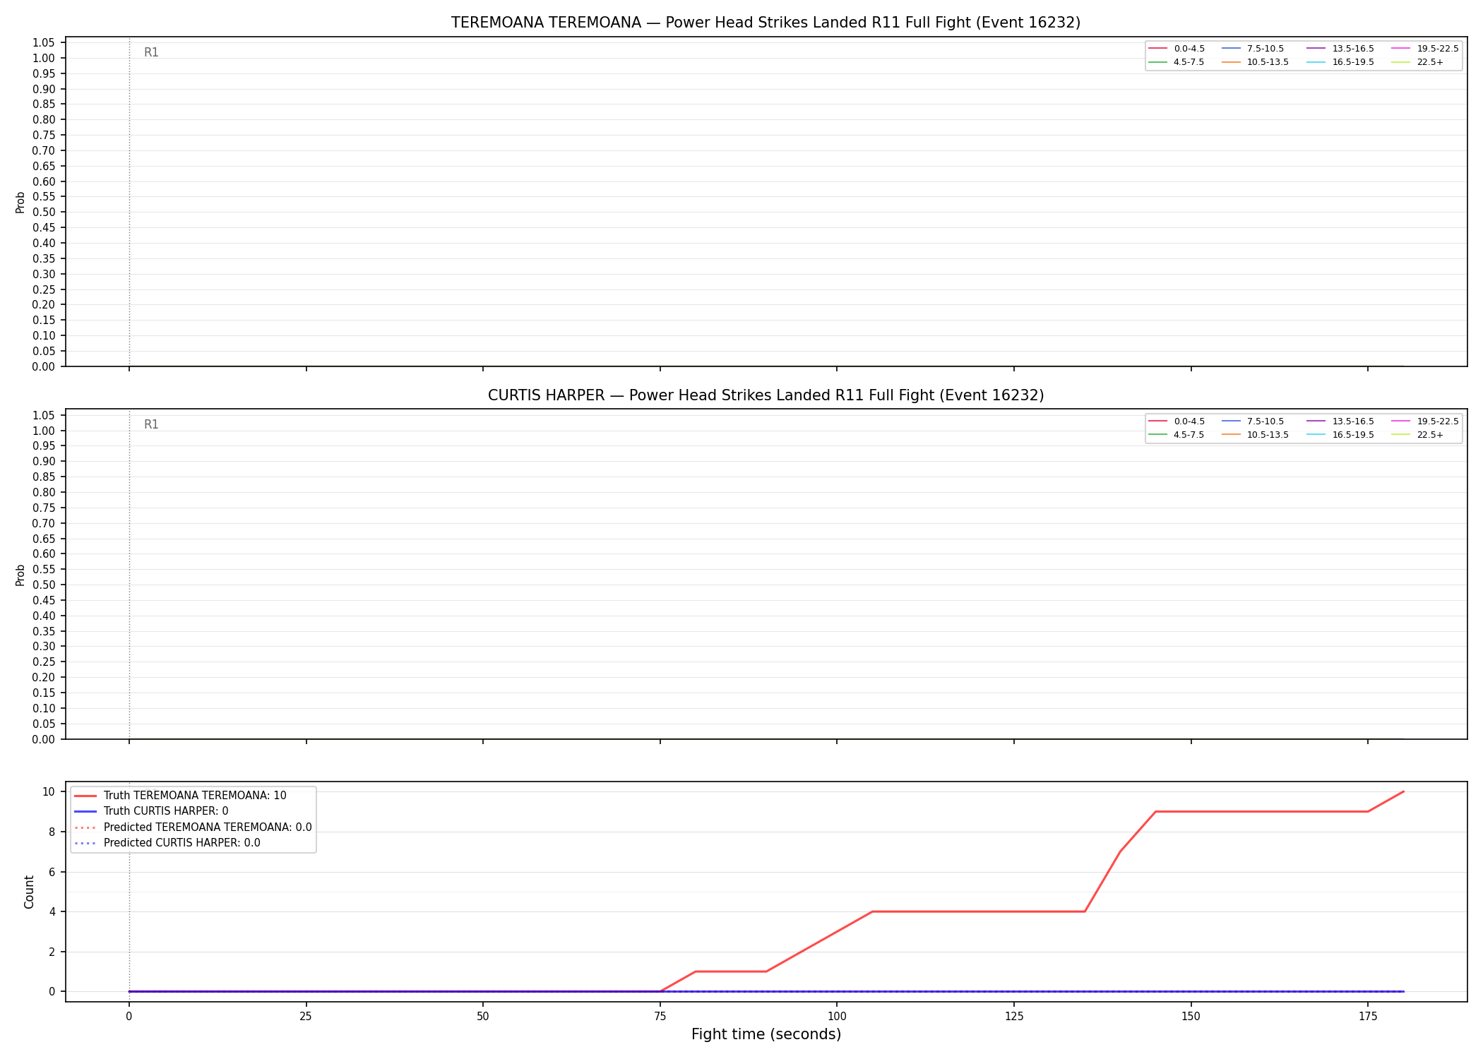The image size is (1483, 1059).
Task: Click the 7.5-10.5 legend entry in Curtis Harper chart
Action: click(x=1253, y=421)
